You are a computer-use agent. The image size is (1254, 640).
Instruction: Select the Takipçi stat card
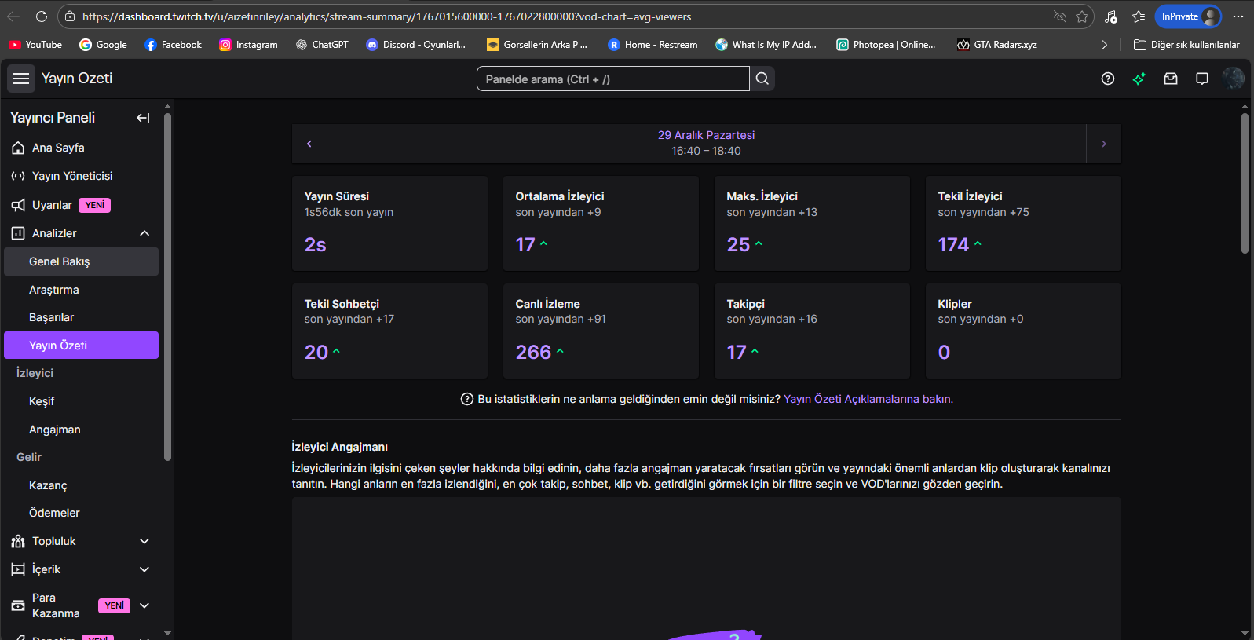[812, 331]
